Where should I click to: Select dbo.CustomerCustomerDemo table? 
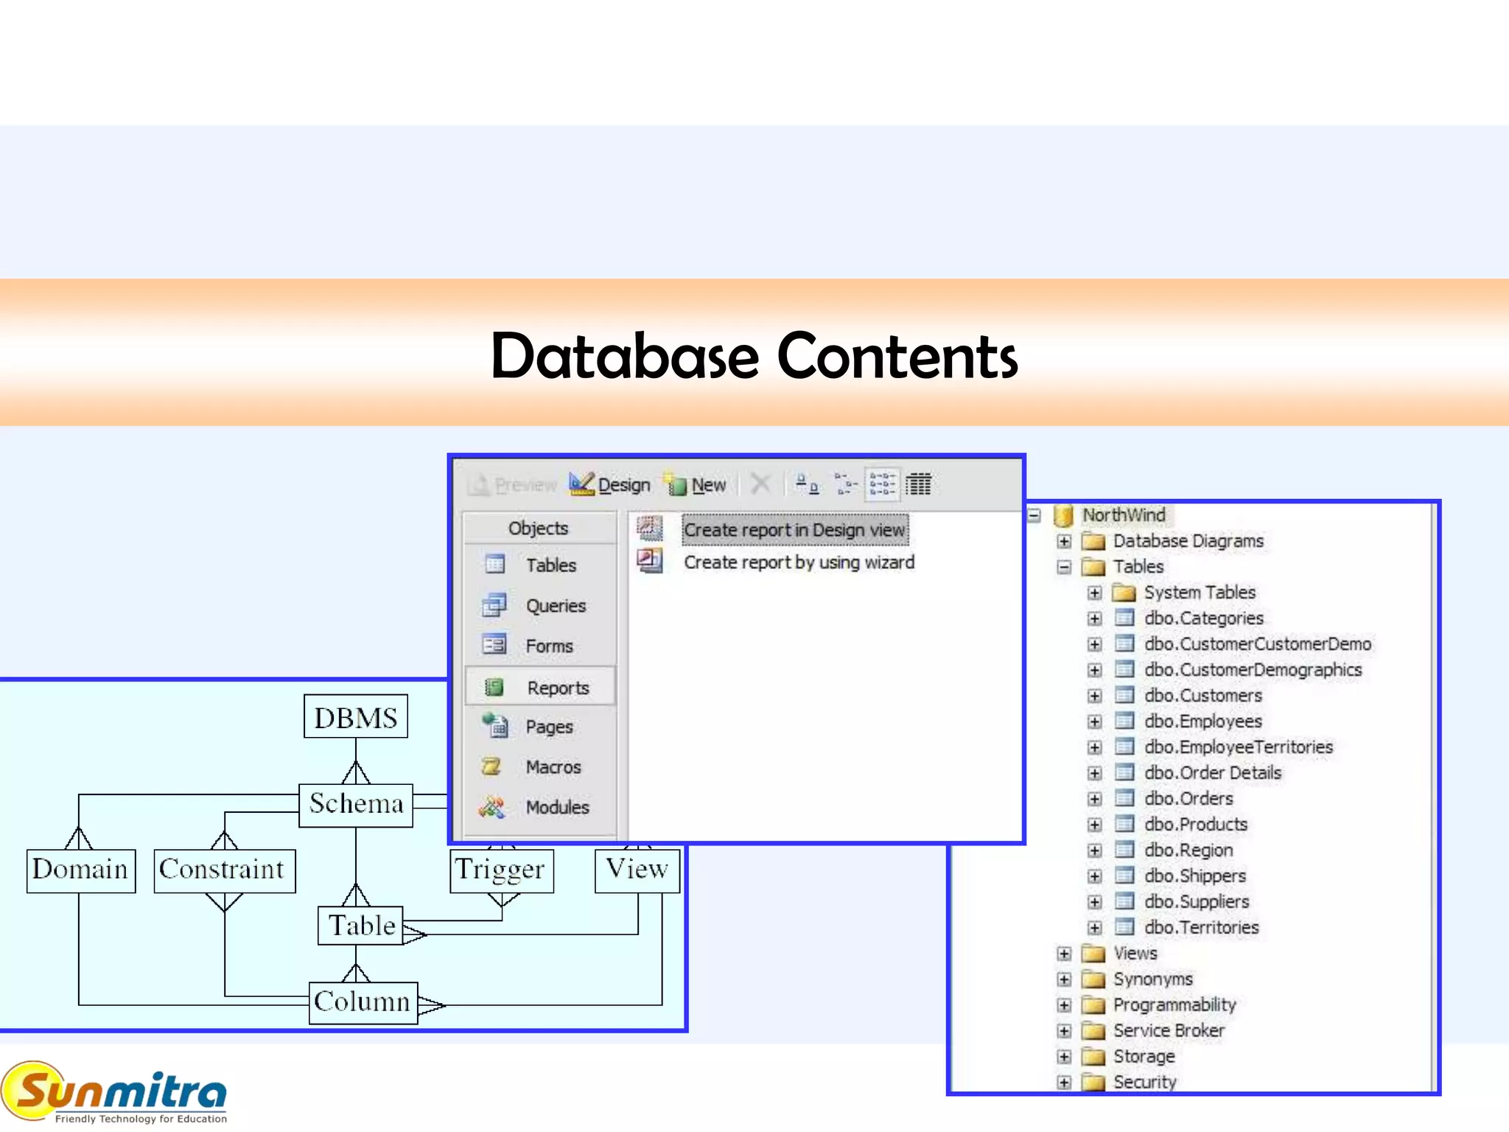click(x=1257, y=644)
